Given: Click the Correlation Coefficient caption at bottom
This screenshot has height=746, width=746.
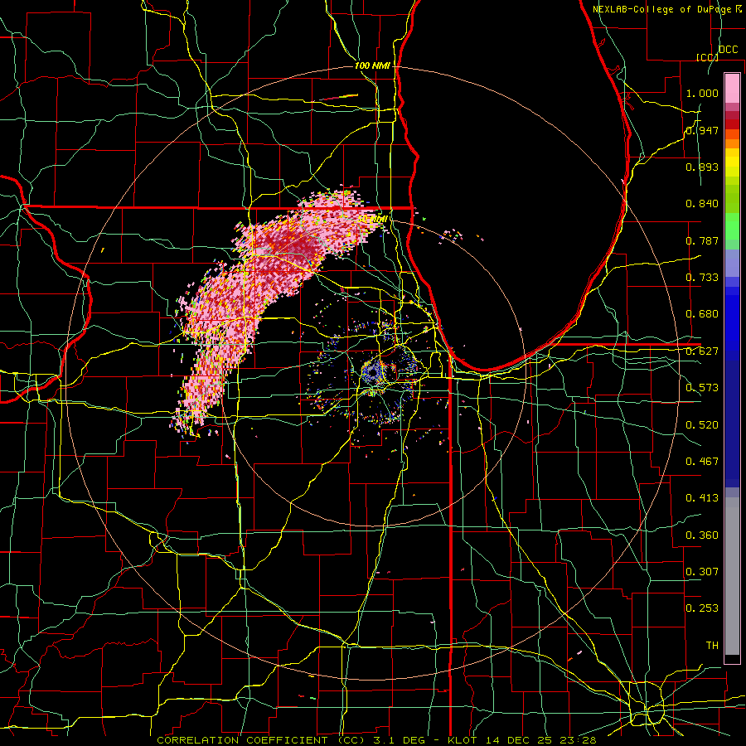Looking at the screenshot, I should point(376,740).
